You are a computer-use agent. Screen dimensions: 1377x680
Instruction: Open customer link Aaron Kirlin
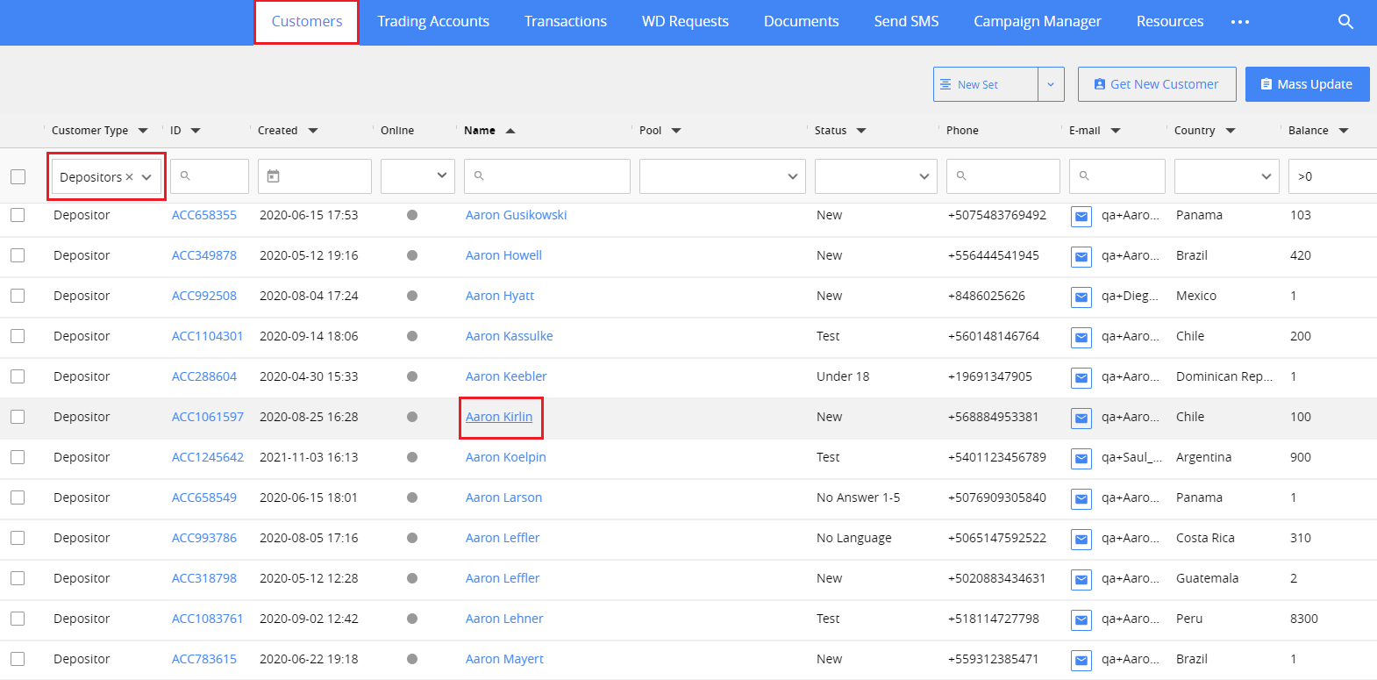pyautogui.click(x=499, y=417)
